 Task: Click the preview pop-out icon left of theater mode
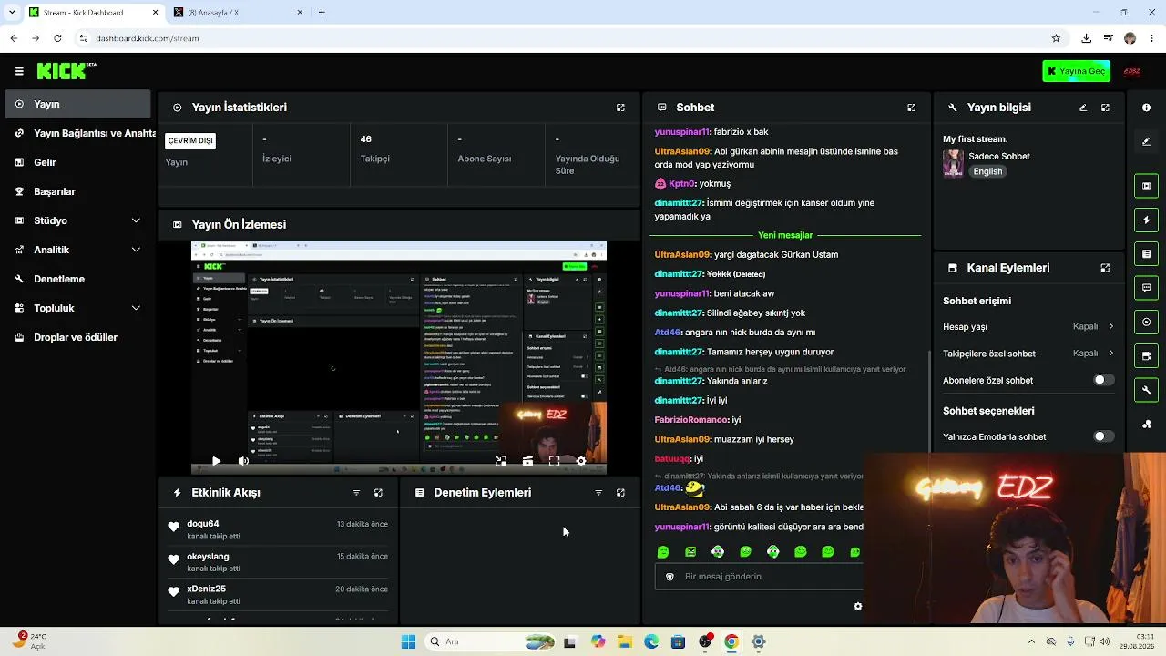click(501, 461)
